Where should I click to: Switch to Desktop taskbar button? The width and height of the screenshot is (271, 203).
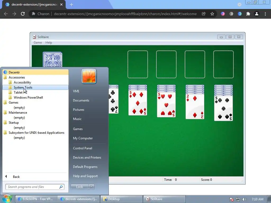tap(121, 199)
